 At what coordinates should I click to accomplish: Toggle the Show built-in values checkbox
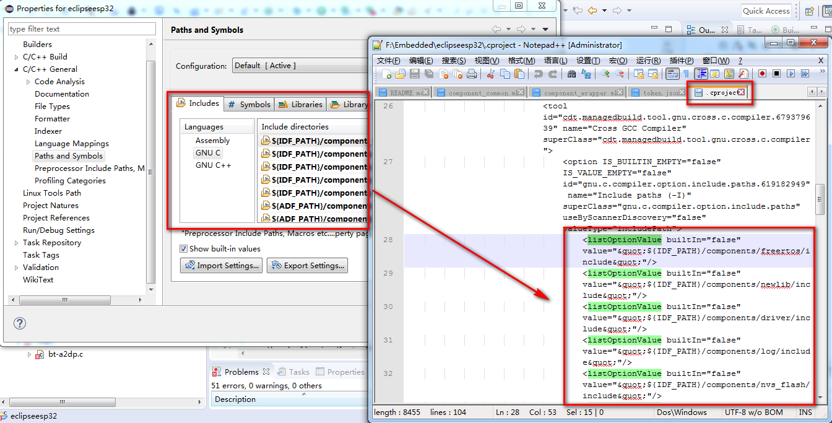pos(183,249)
